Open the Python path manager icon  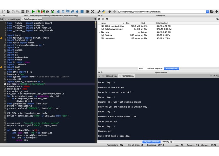pyautogui.click(x=104, y=12)
